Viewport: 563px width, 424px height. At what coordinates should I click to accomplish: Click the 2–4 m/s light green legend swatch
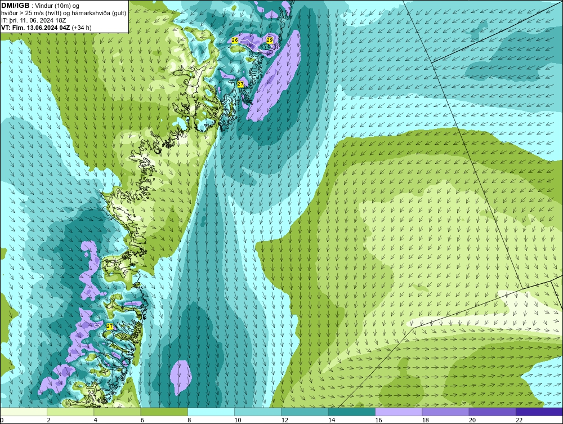coord(70,412)
